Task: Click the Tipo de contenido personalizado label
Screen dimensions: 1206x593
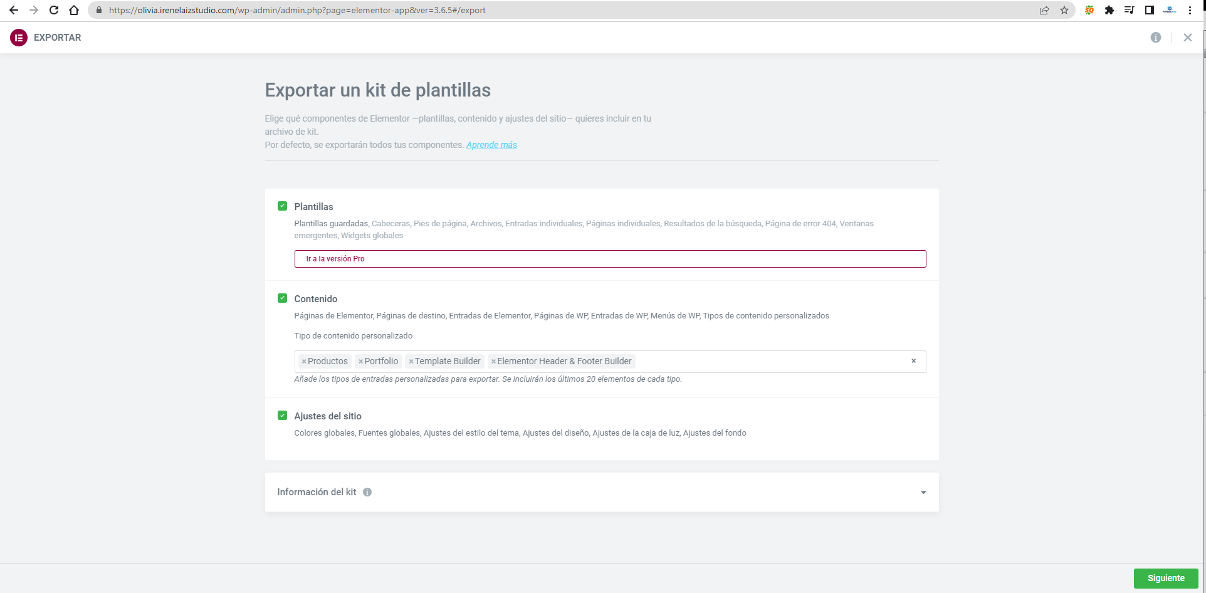Action: 354,336
